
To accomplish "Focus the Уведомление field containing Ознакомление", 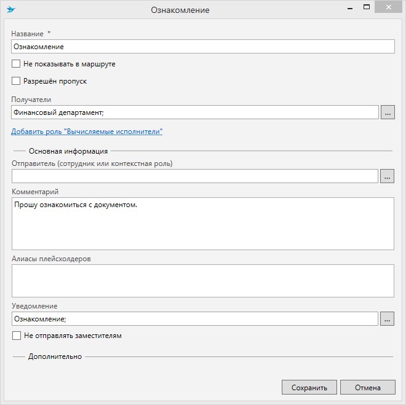I will [x=194, y=319].
